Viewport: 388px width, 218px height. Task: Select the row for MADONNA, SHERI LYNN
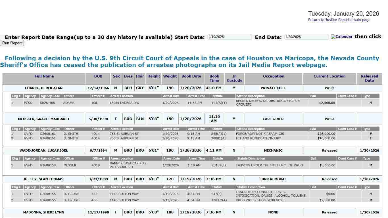[x=43, y=212]
